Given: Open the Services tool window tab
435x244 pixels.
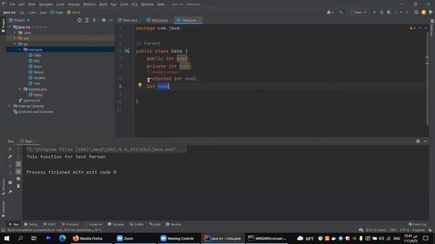Looking at the screenshot, I should click(174, 224).
